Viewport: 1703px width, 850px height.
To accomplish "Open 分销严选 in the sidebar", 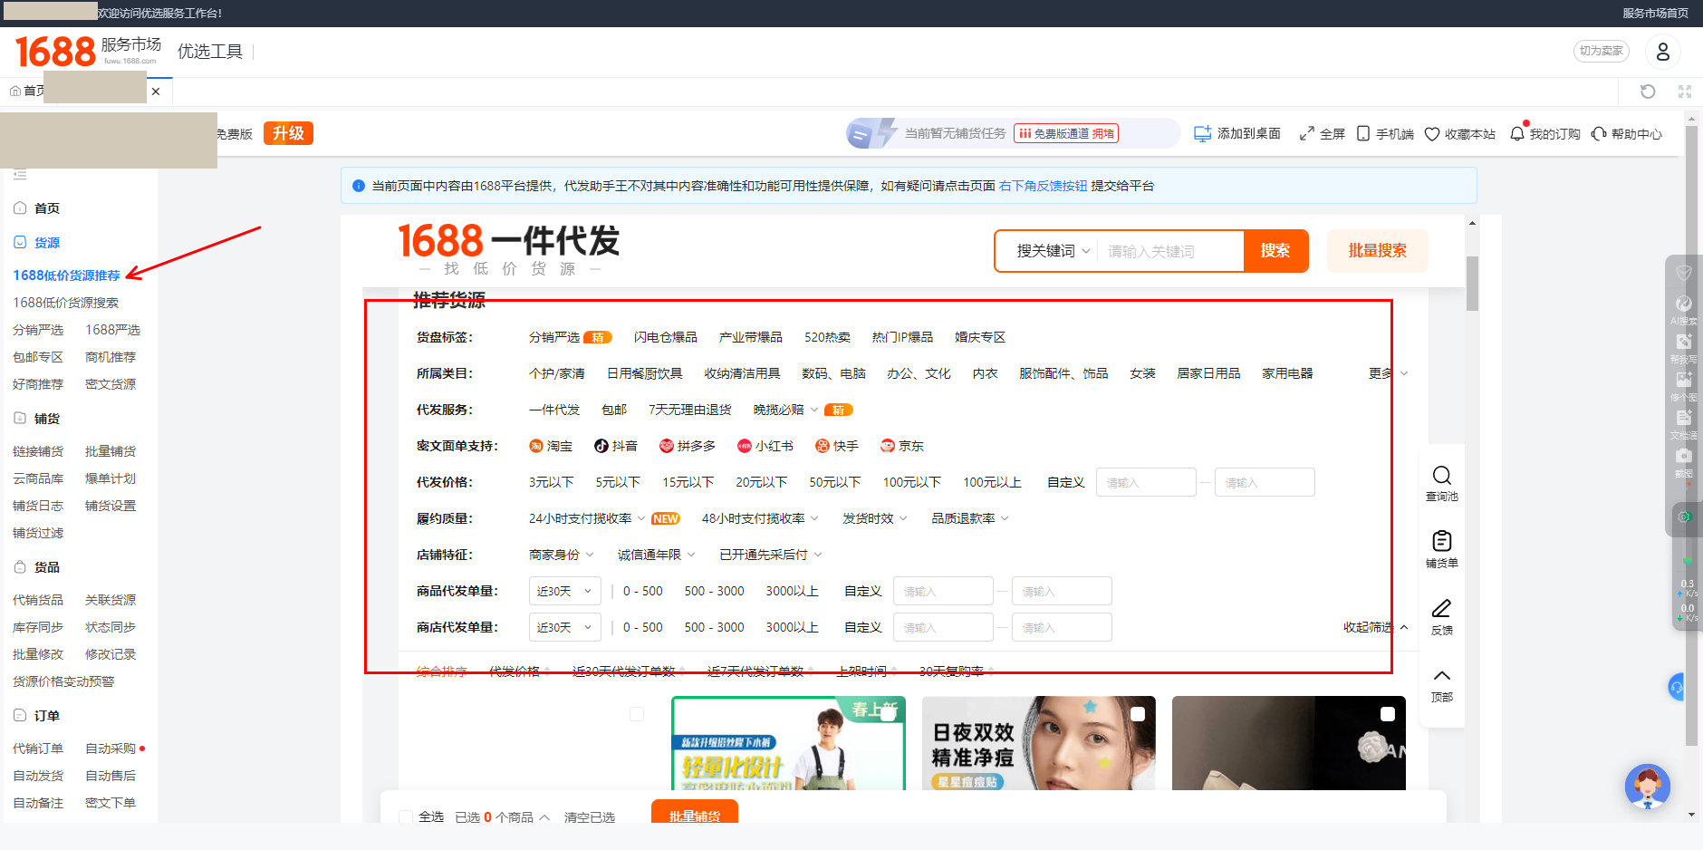I will coord(38,330).
